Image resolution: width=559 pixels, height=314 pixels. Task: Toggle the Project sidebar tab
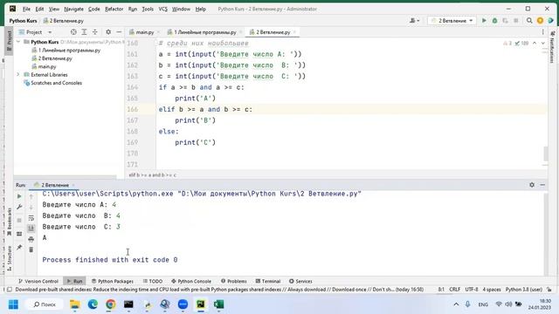point(9,40)
